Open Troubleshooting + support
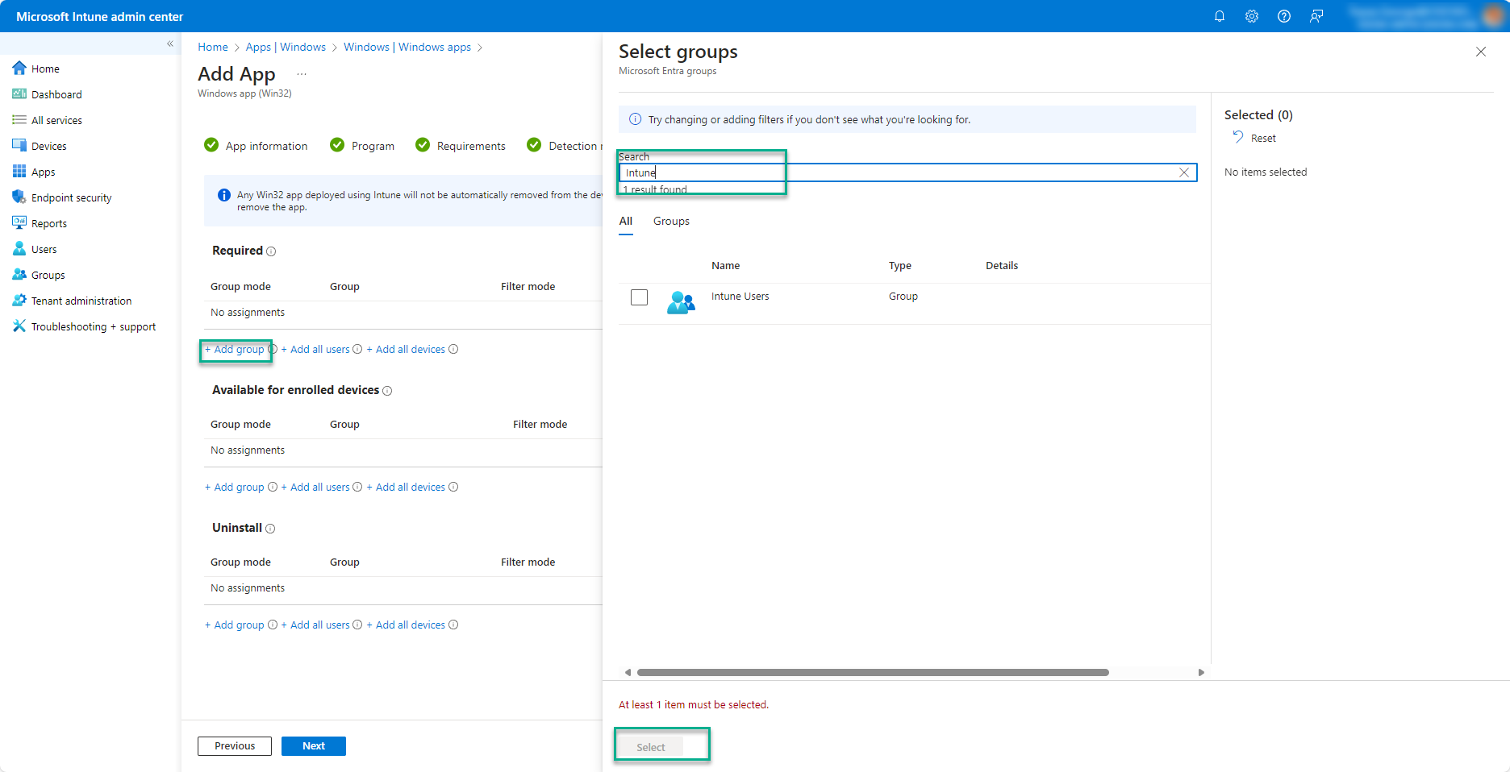The height and width of the screenshot is (772, 1510). point(93,326)
